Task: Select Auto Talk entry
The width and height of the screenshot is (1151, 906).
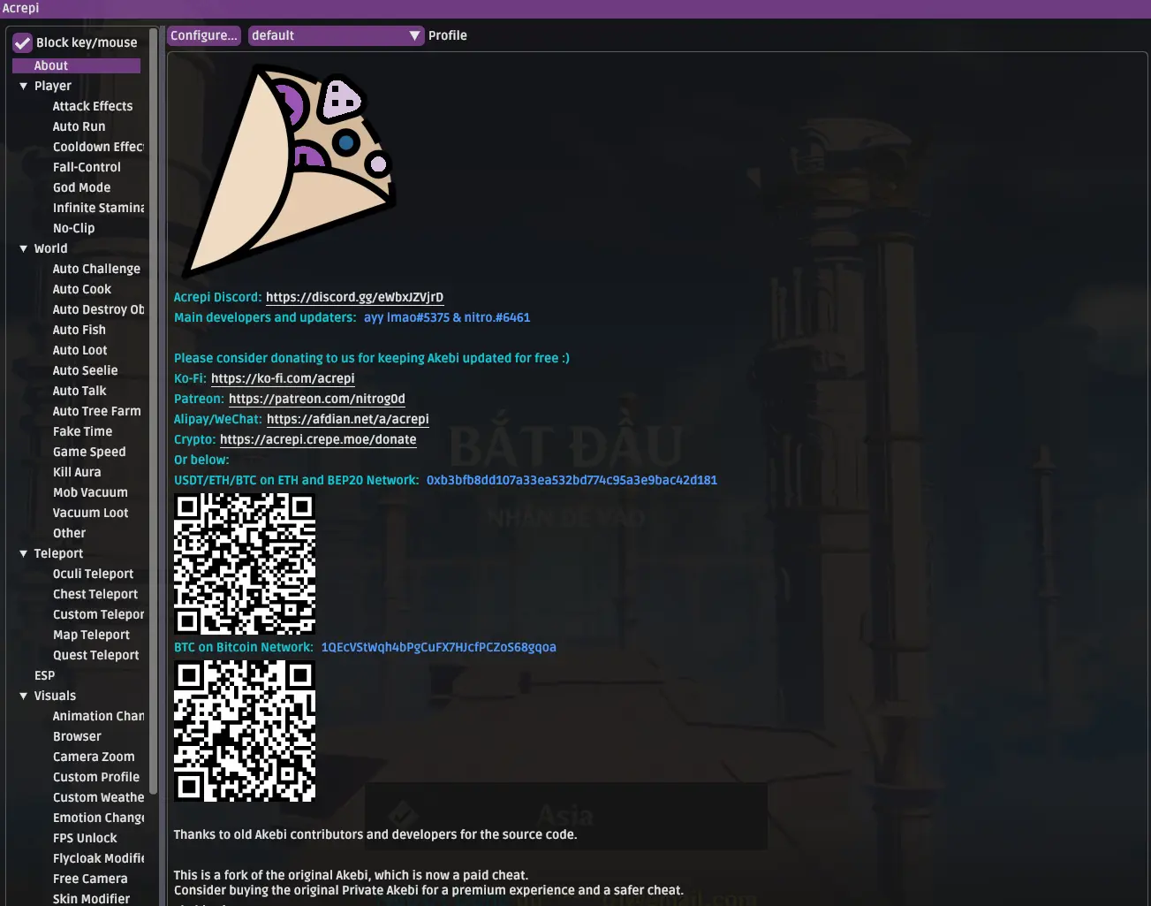Action: (x=79, y=391)
